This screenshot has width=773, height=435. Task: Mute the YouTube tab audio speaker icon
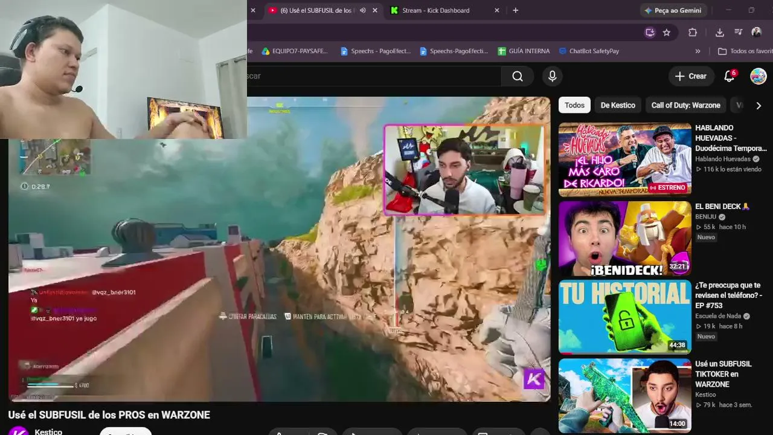click(362, 10)
